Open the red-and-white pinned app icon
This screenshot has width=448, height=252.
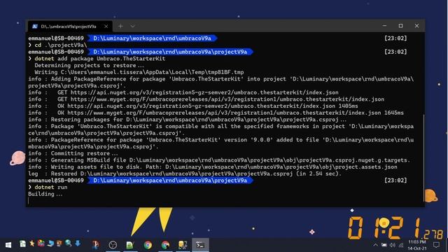[x=96, y=245]
